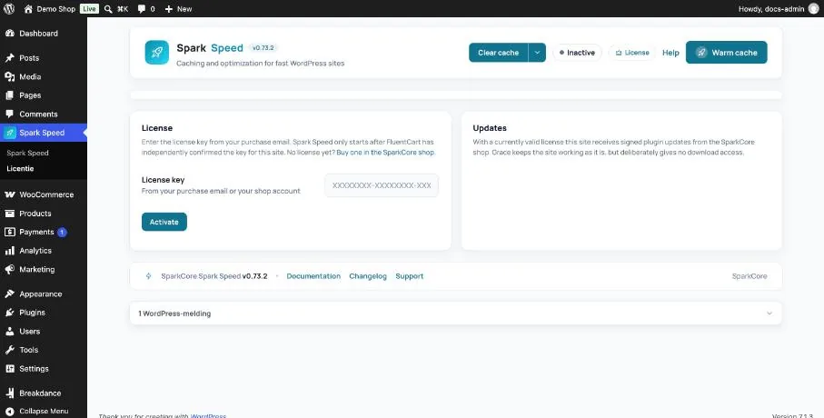This screenshot has height=418, width=824.
Task: Click the License button in header
Action: click(632, 53)
